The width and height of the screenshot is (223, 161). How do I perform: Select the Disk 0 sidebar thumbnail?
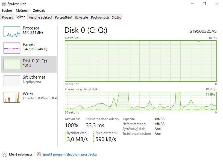coord(12,64)
